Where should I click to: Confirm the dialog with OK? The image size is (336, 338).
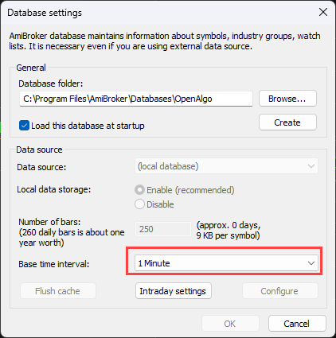[x=230, y=324]
